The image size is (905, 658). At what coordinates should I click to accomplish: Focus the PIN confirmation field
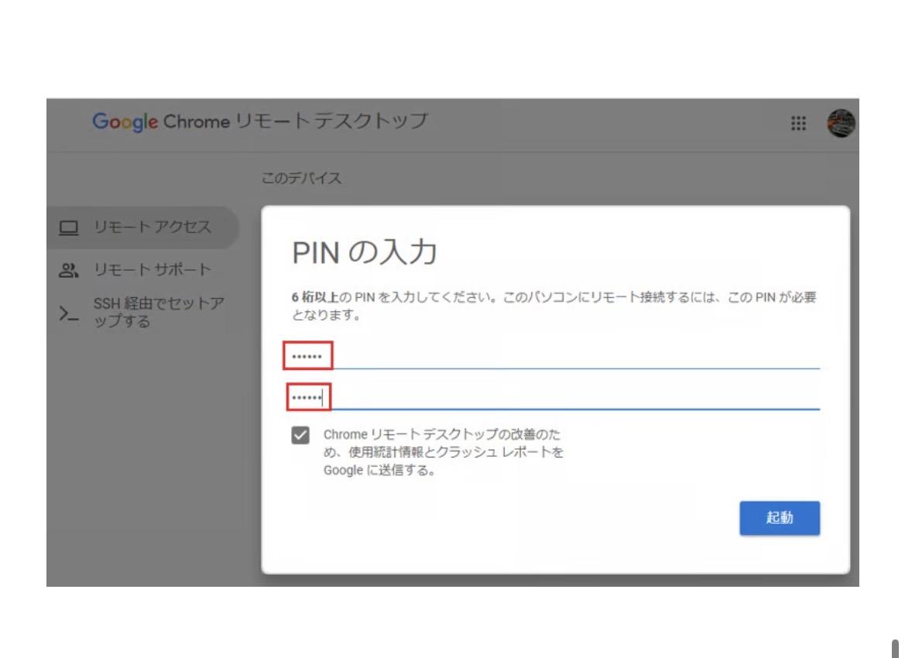pos(553,397)
